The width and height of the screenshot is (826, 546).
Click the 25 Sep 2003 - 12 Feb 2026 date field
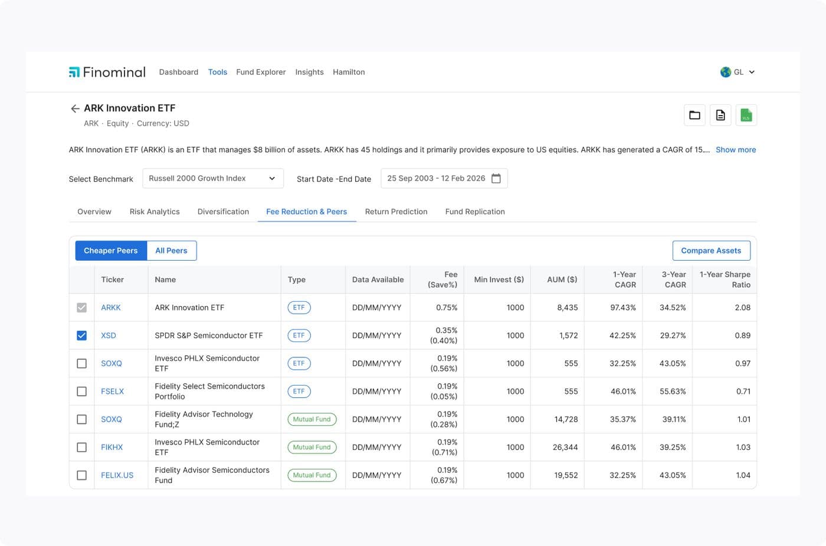click(444, 179)
